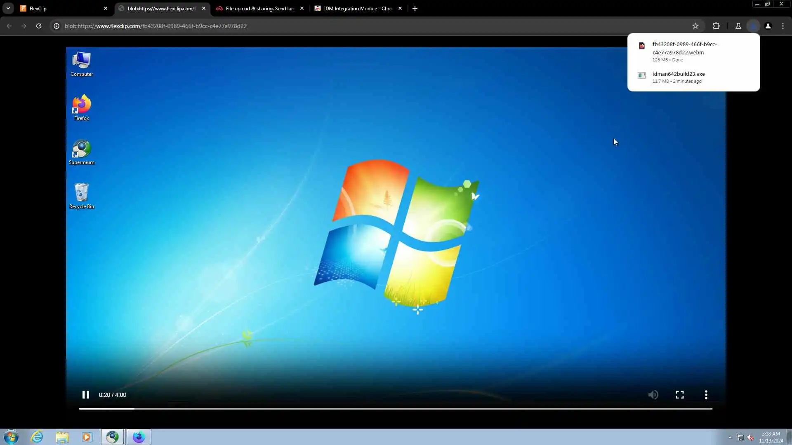
Task: Pause the playing video
Action: coord(85,395)
